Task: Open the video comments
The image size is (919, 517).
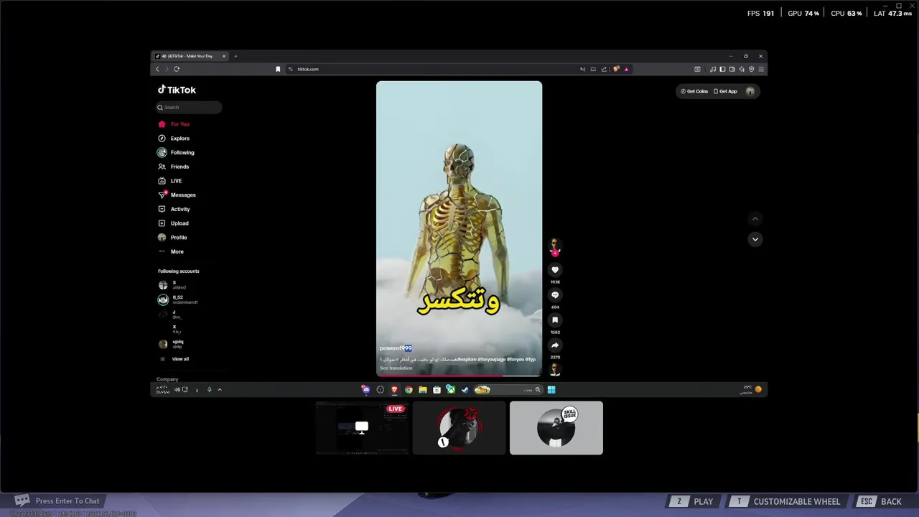Action: point(554,295)
